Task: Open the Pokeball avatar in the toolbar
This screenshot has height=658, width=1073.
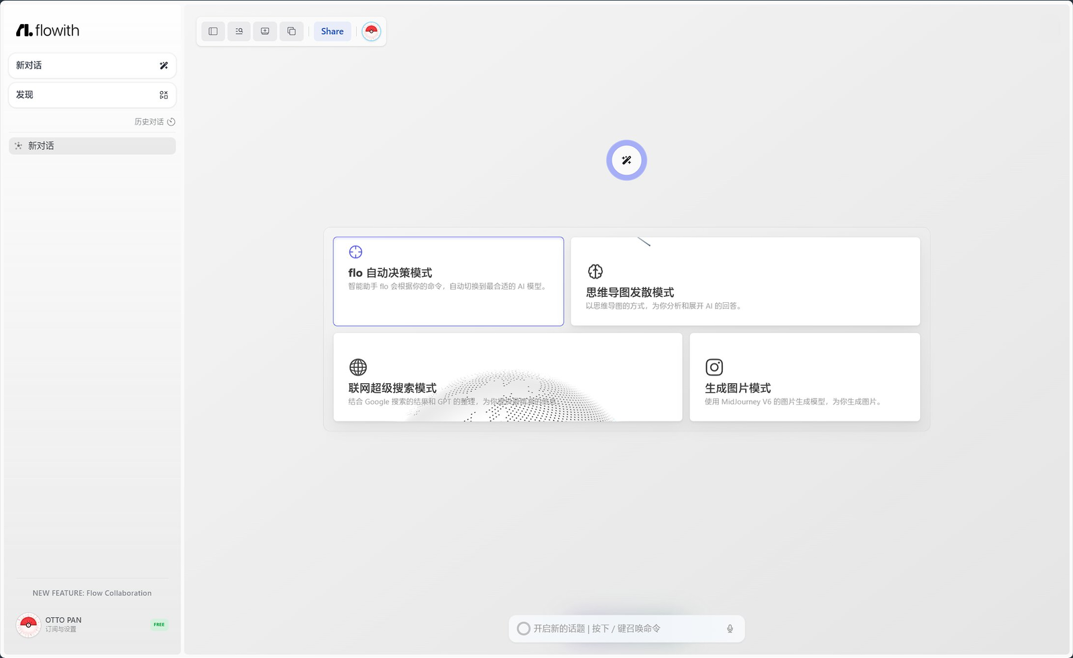Action: 371,31
